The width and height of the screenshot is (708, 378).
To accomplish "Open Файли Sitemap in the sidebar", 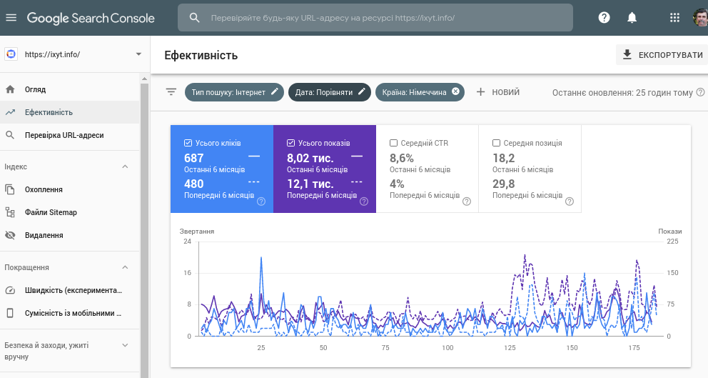I will (x=50, y=212).
